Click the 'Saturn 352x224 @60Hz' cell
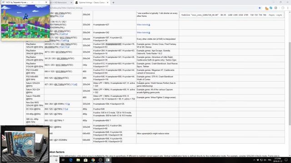 (x=35, y=91)
